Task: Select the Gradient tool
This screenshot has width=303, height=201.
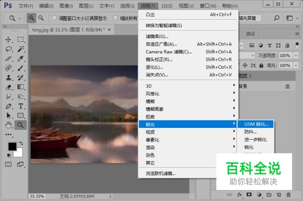Action: click(x=21, y=87)
